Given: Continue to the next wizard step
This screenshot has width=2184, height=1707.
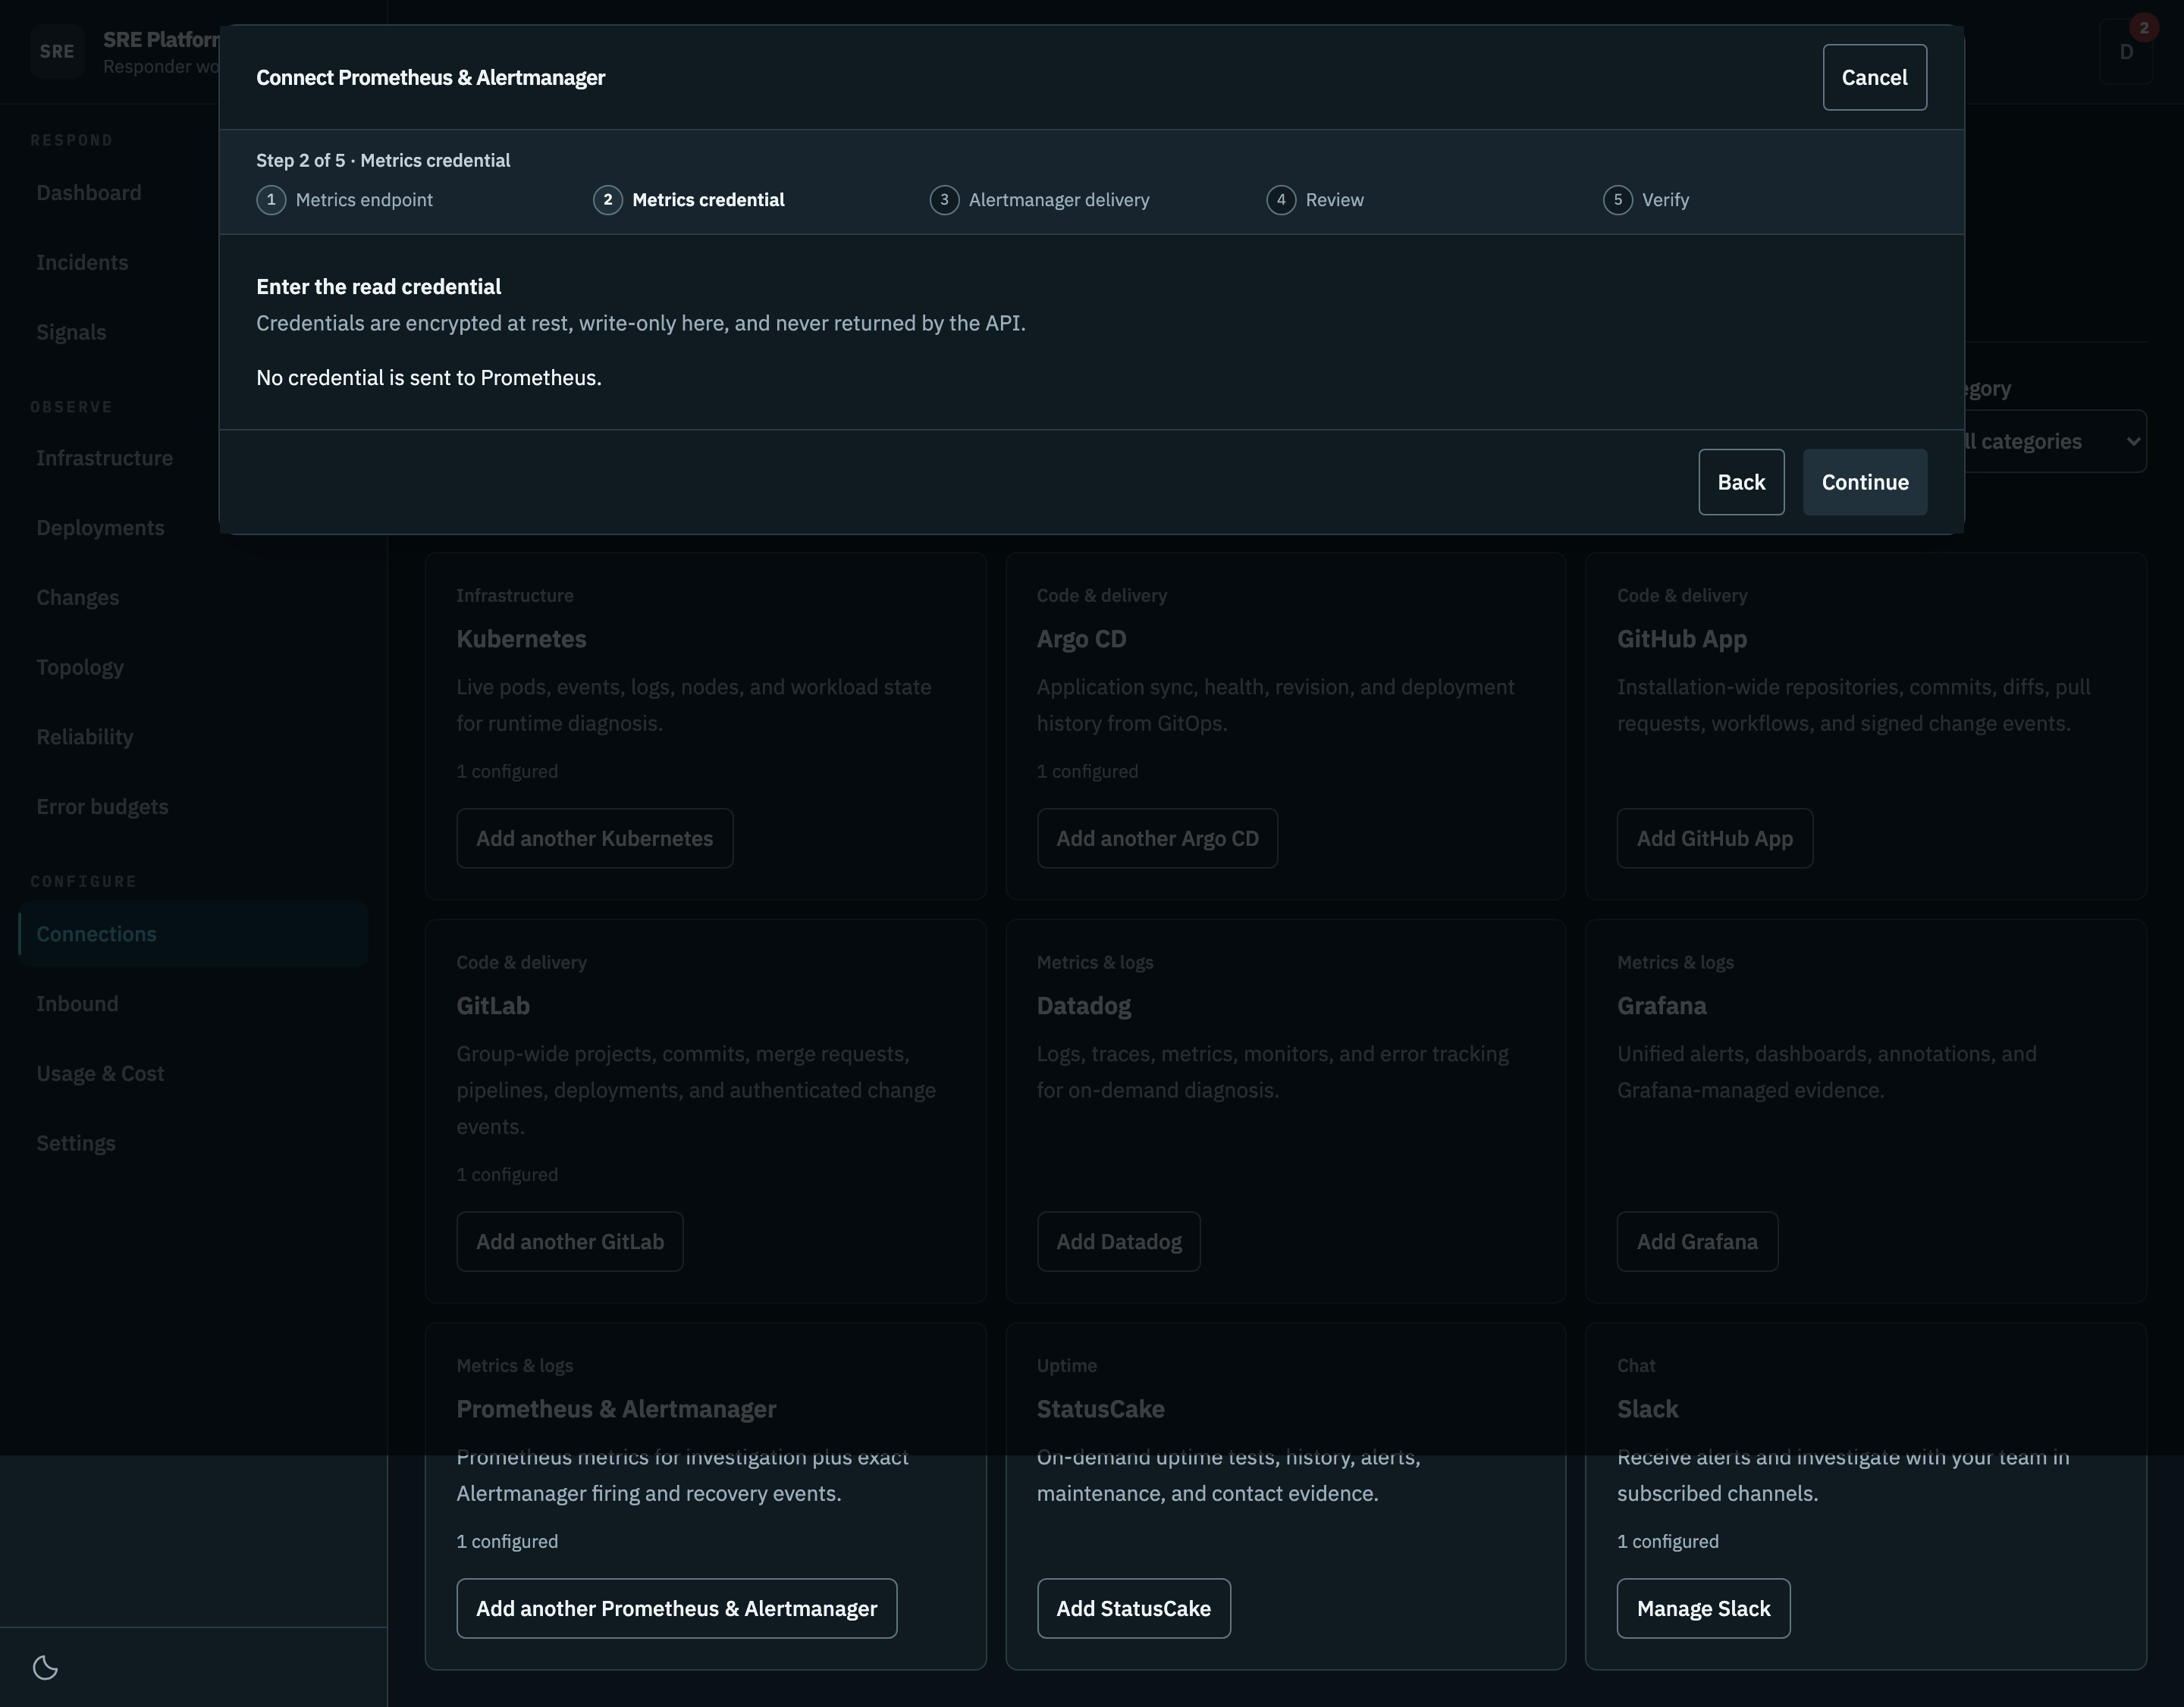Looking at the screenshot, I should (x=1864, y=482).
